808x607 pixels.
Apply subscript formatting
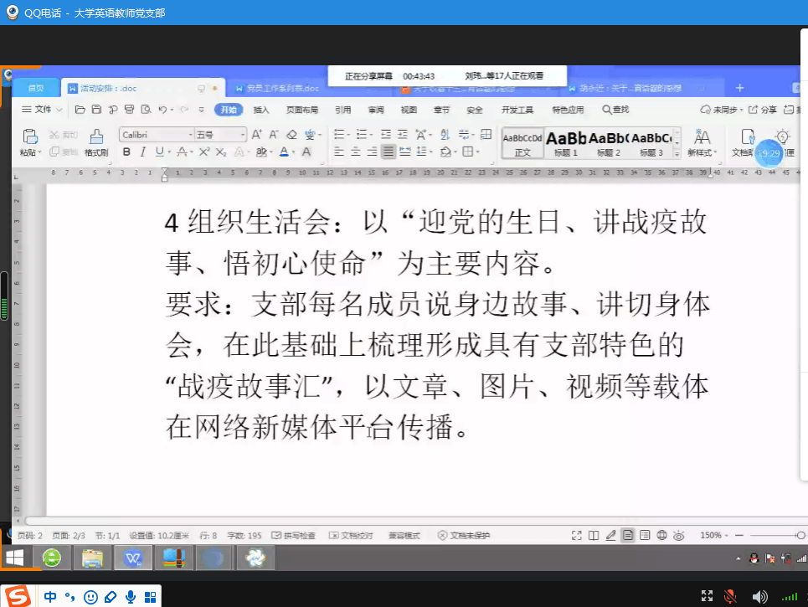pos(221,152)
